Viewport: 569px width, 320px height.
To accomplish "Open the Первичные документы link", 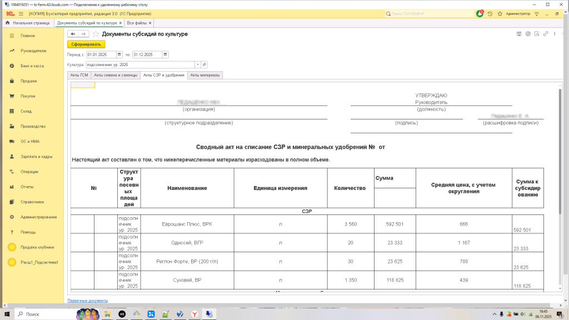I will tap(87, 301).
